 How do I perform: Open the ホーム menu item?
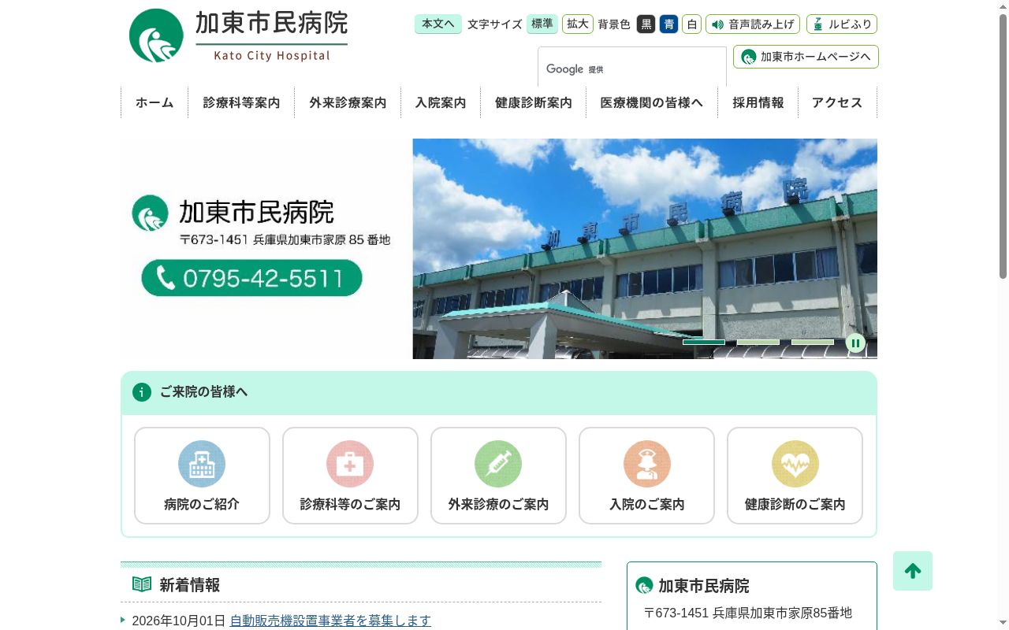(x=155, y=102)
